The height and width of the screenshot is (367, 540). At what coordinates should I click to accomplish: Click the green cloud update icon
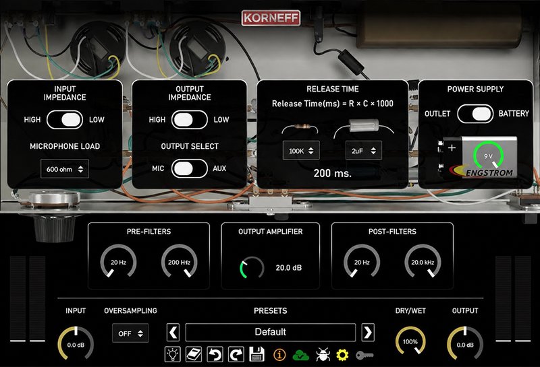[300, 356]
